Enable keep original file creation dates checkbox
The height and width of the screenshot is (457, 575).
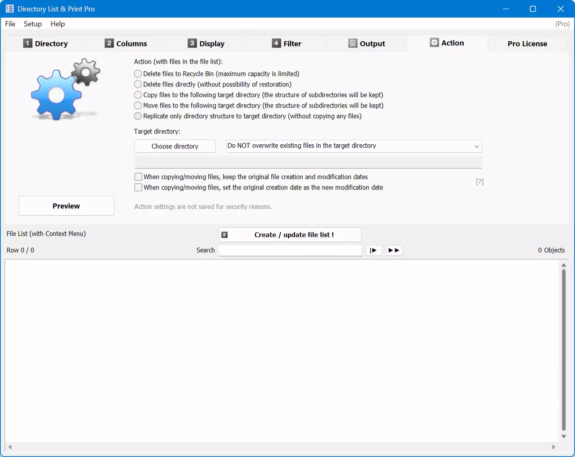[x=138, y=177]
